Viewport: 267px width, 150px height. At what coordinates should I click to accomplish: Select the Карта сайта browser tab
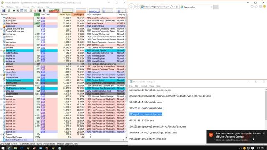pyautogui.click(x=196, y=7)
